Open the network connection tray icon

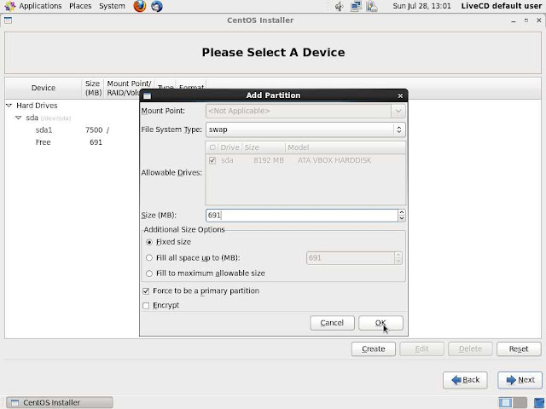tap(356, 6)
